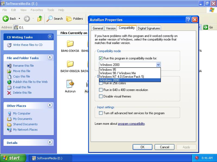Click the Windows flag logo in menu bar
This screenshot has height=162, width=217.
212,10
